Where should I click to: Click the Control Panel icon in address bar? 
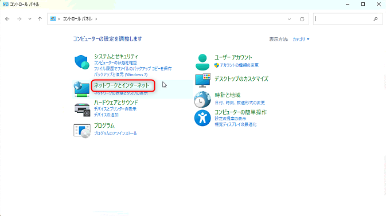[x=53, y=19]
